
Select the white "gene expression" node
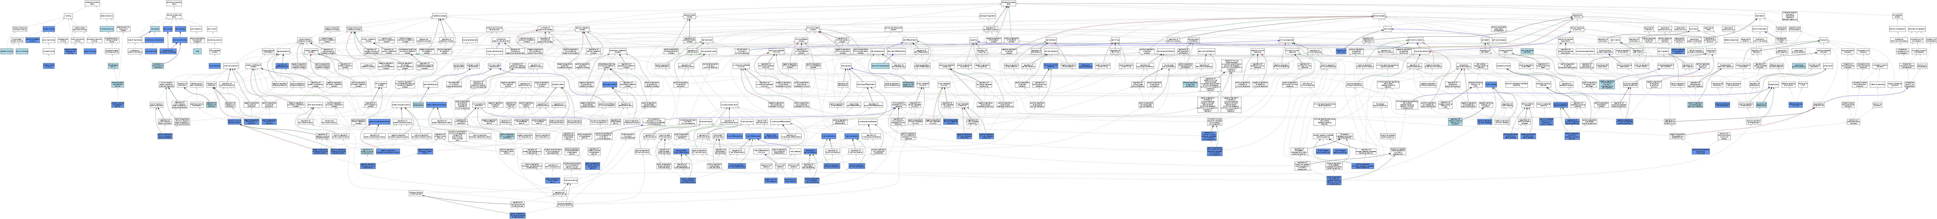tap(283, 51)
